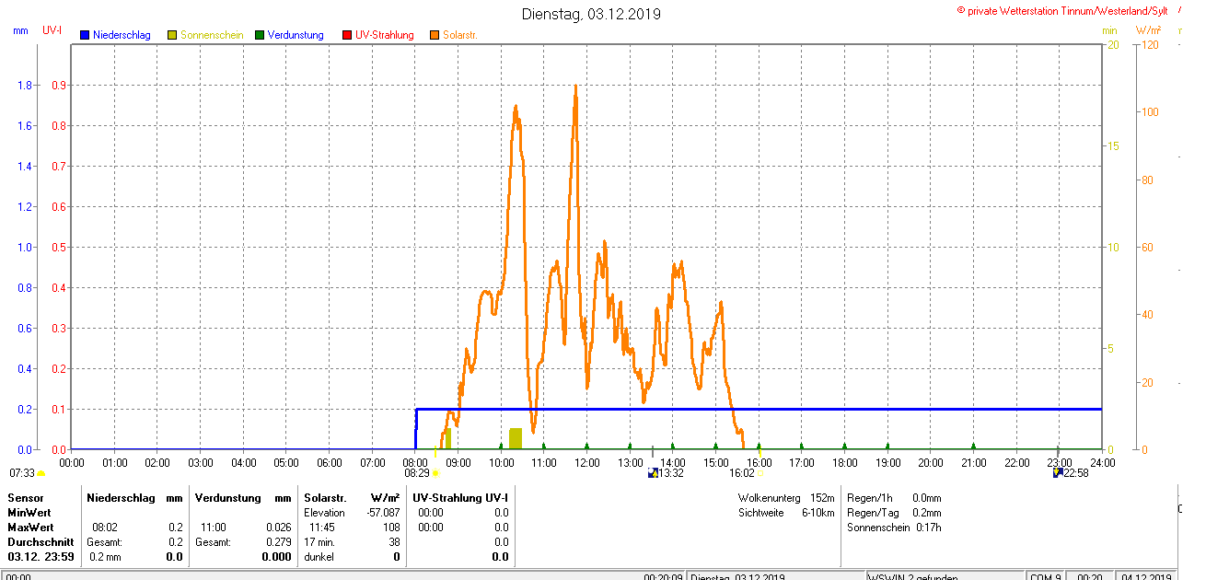This screenshot has height=580, width=1206.
Task: Click the 03.12. 23:59 timestamp cell
Action: click(41, 557)
